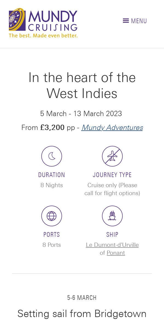
Task: Click the ship icon
Action: 112,216
